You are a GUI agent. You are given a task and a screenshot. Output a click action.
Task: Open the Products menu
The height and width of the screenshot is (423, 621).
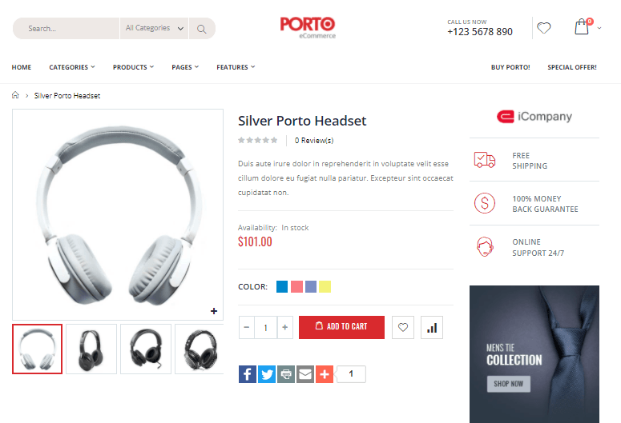pyautogui.click(x=133, y=67)
